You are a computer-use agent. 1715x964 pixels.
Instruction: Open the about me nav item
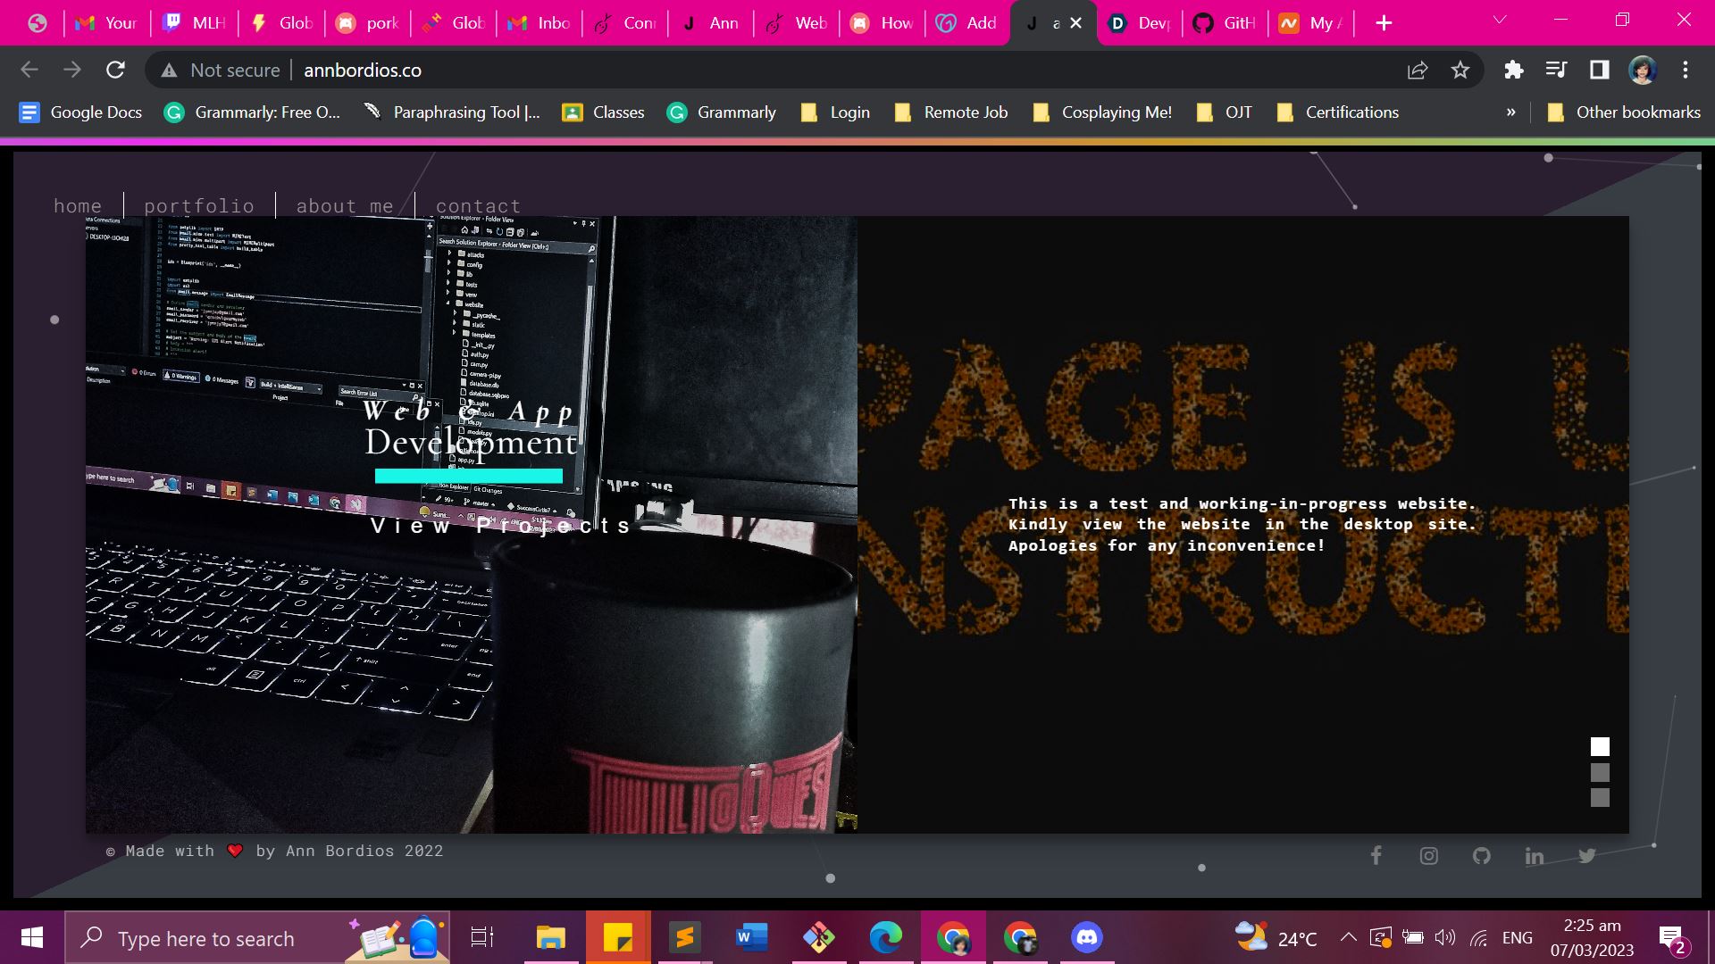click(x=345, y=206)
